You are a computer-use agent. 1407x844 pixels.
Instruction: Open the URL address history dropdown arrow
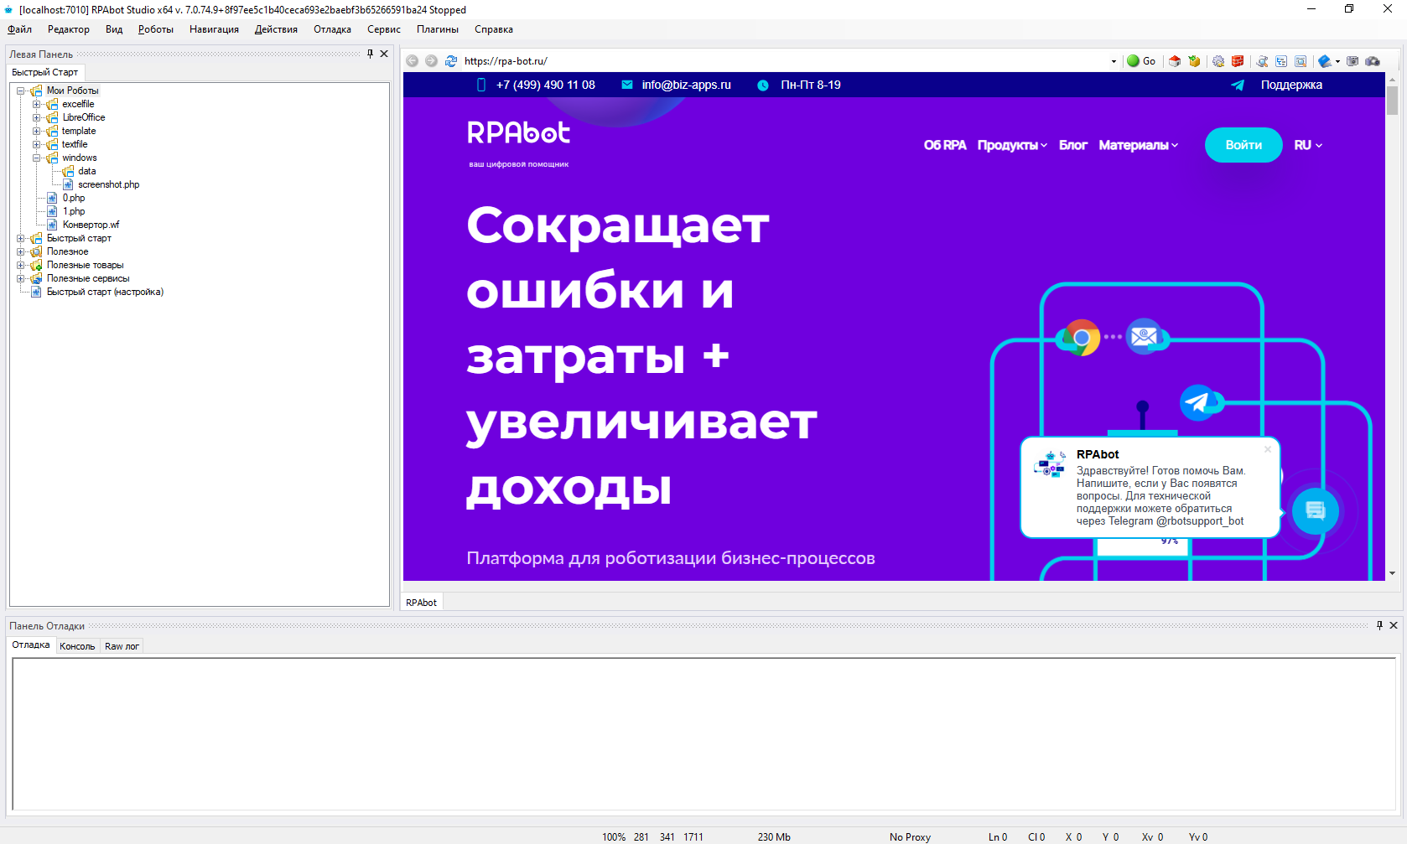click(1114, 61)
